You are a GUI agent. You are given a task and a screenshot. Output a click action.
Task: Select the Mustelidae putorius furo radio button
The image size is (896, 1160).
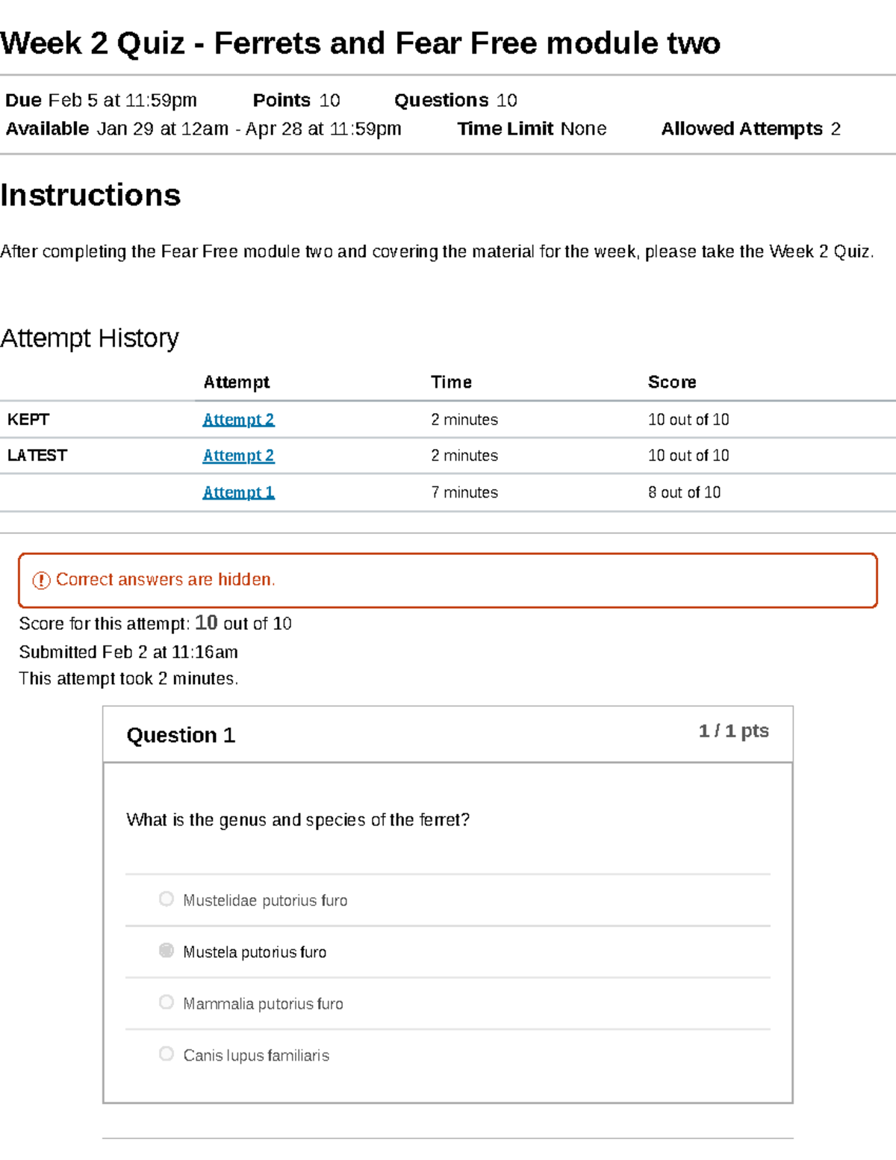(167, 899)
